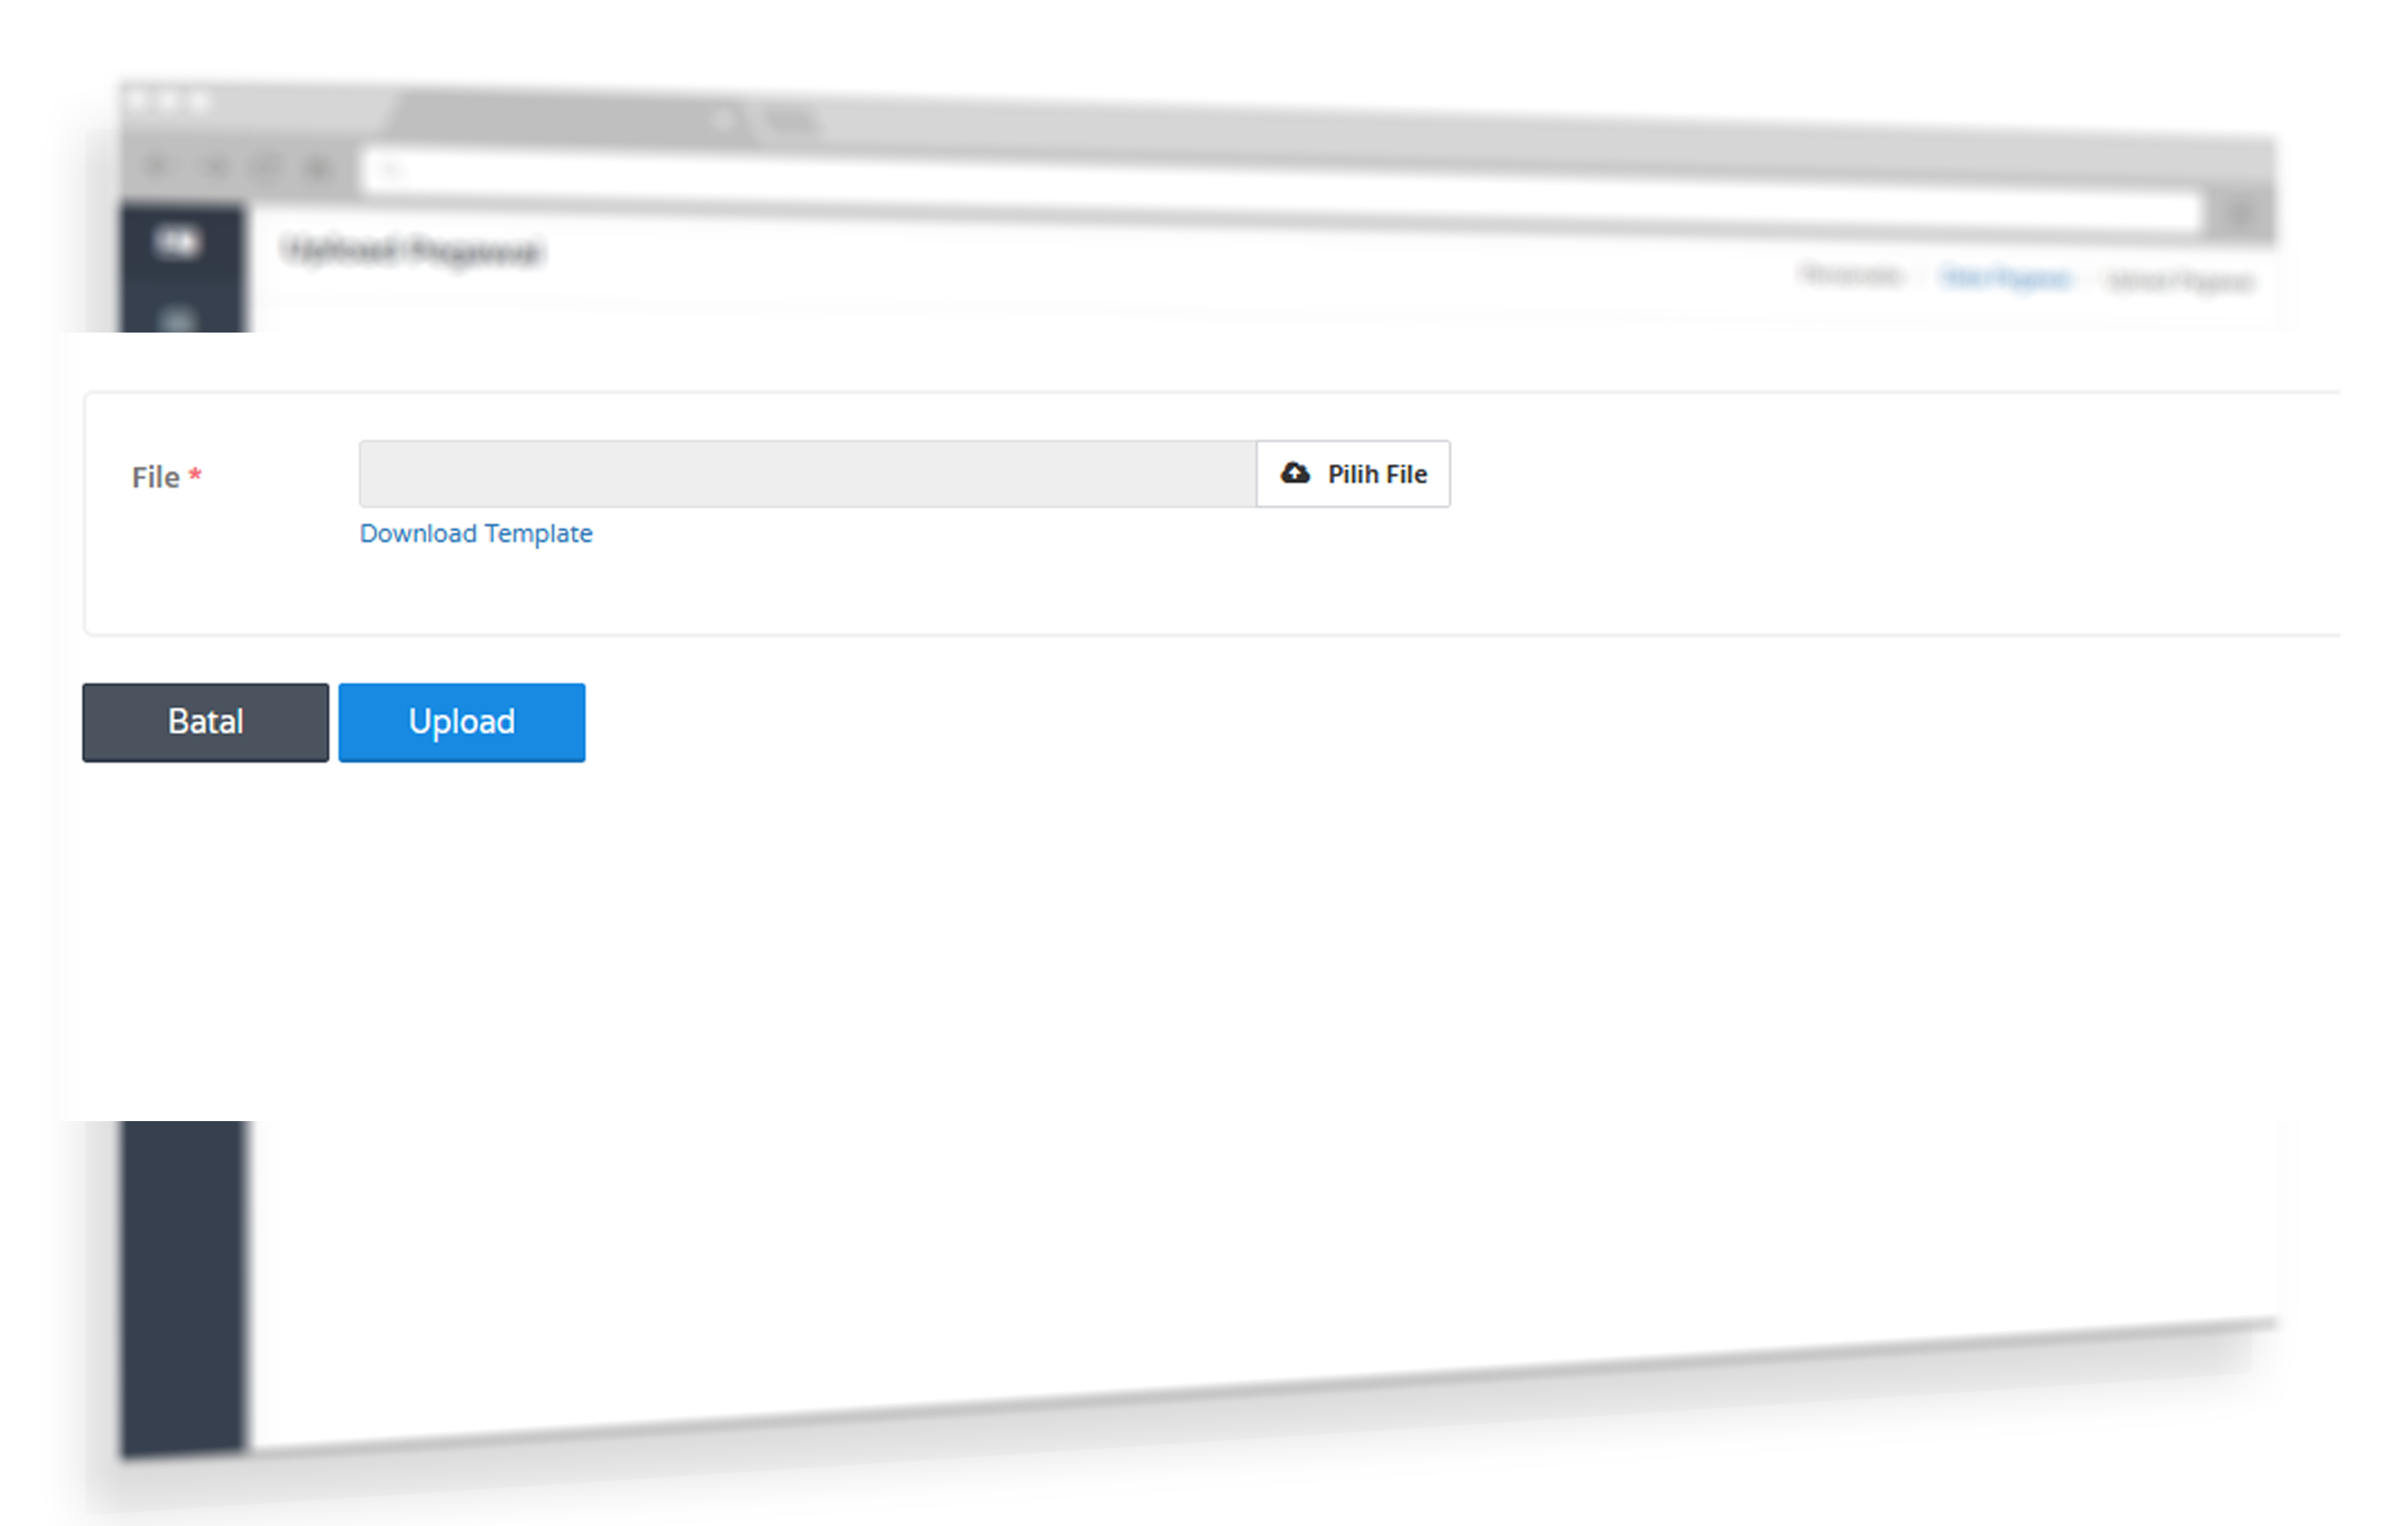This screenshot has width=2383, height=1526.
Task: Click the blue breadcrumb link in the header
Action: click(x=2005, y=278)
